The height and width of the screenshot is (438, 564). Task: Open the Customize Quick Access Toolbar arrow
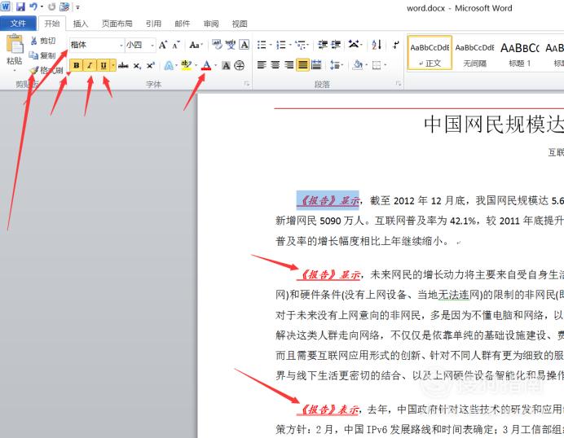tap(77, 7)
